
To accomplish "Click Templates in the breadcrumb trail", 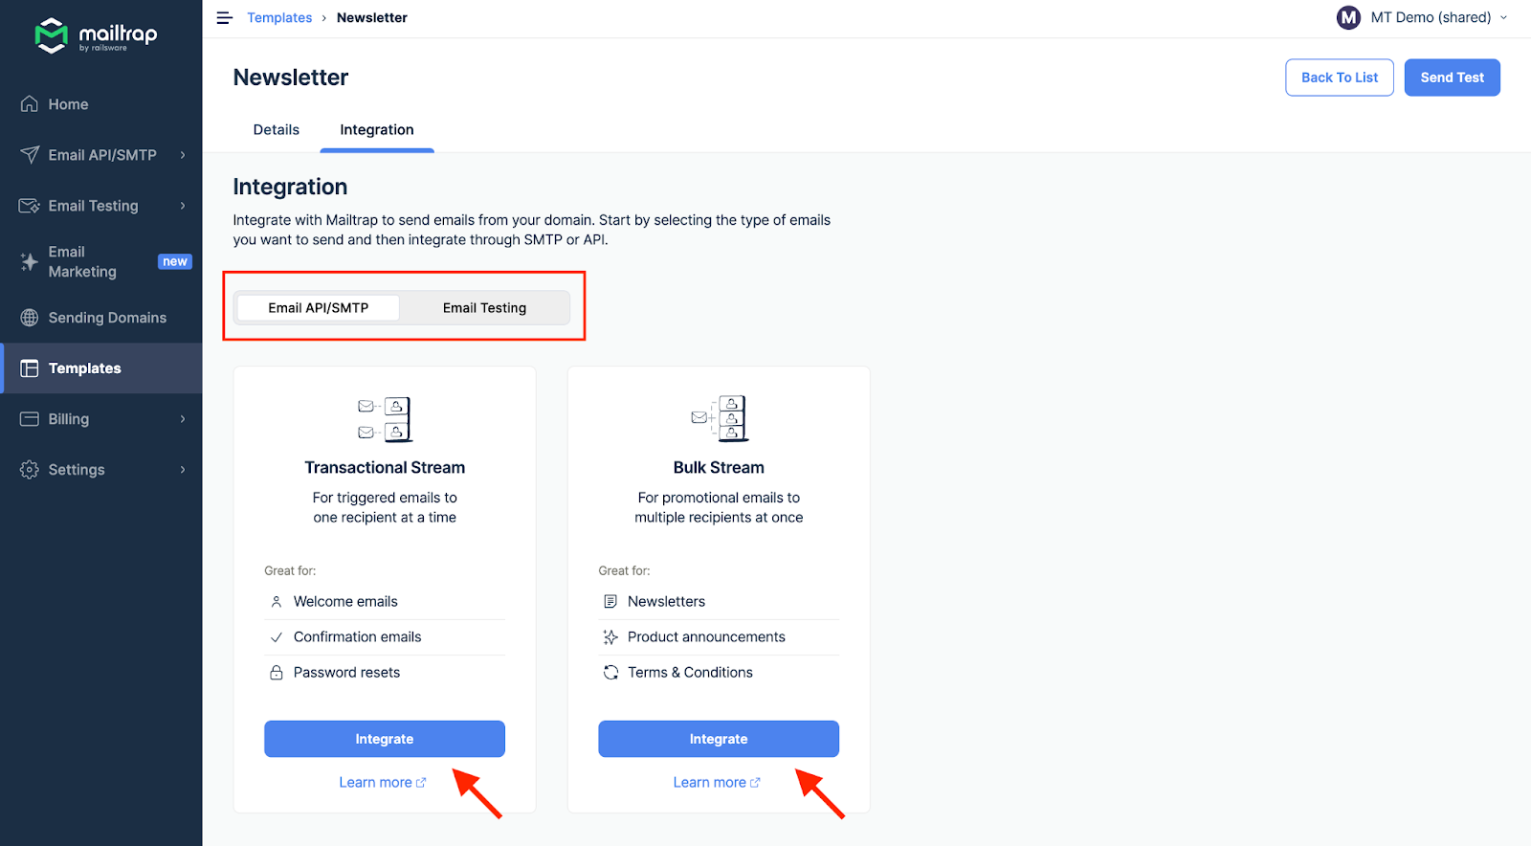I will coord(279,17).
